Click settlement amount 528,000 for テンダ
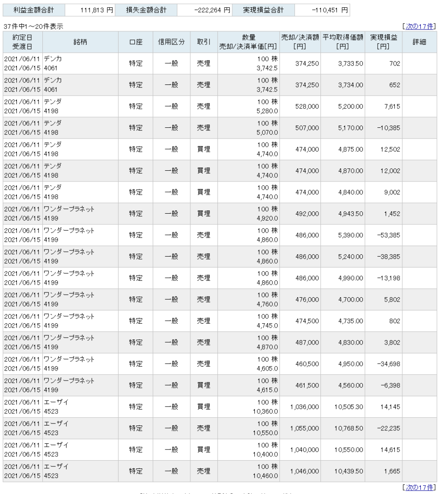The width and height of the screenshot is (439, 494). [307, 106]
